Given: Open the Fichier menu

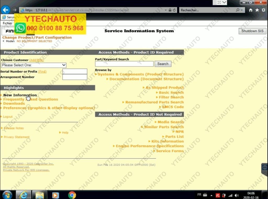Looking at the screenshot, I should (x=8, y=23).
